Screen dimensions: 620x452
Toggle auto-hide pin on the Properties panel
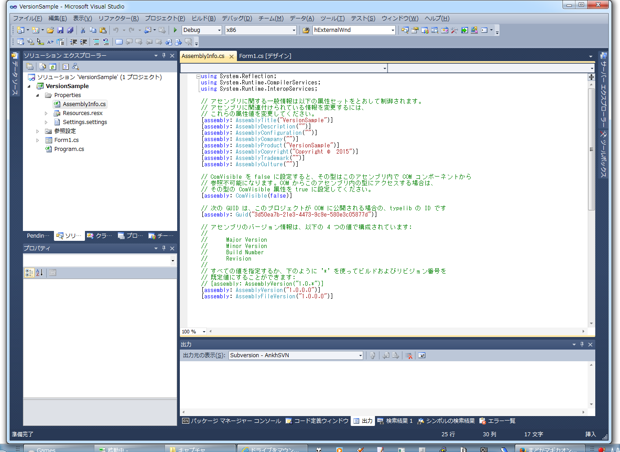pos(164,248)
